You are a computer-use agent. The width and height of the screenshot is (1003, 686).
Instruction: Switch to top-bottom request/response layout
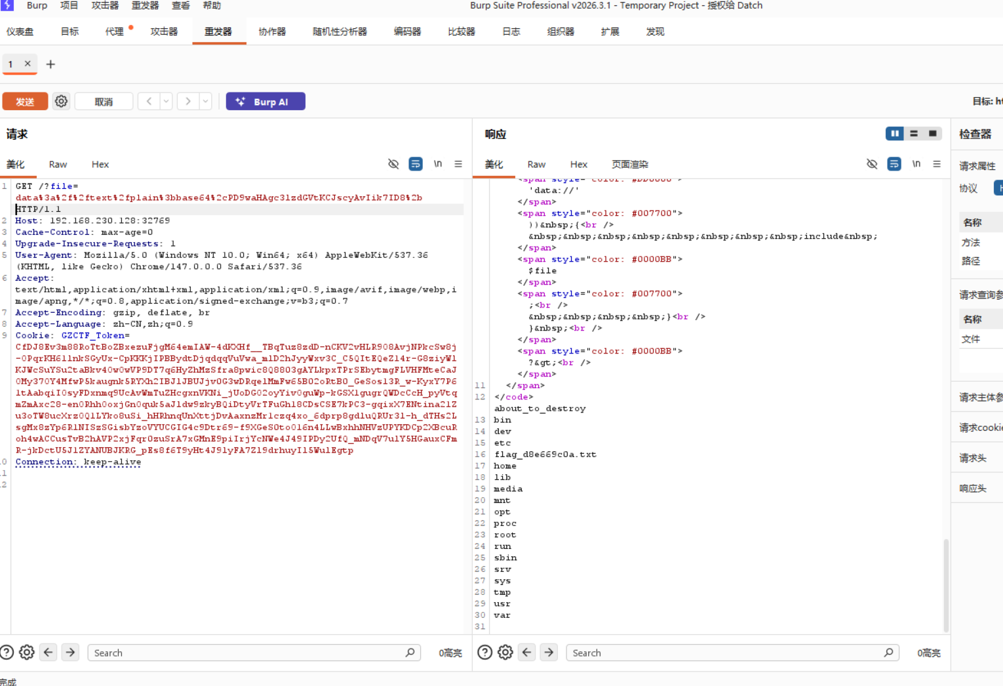pyautogui.click(x=914, y=134)
